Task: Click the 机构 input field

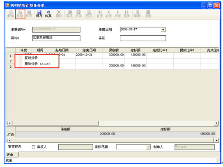Action: tap(56, 38)
